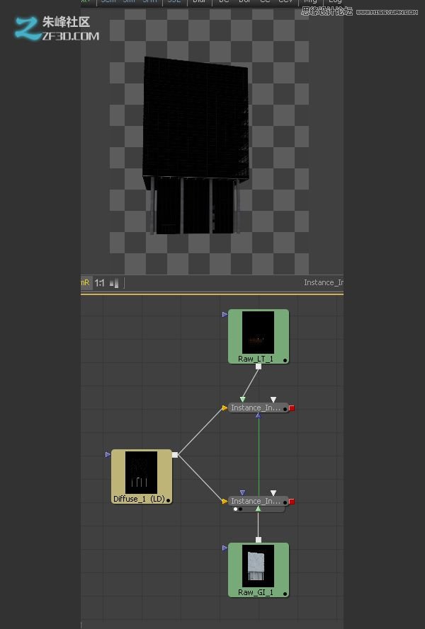The height and width of the screenshot is (629, 425).
Task: Click the blue mask input arrow of Raw_GI_1
Action: click(225, 548)
